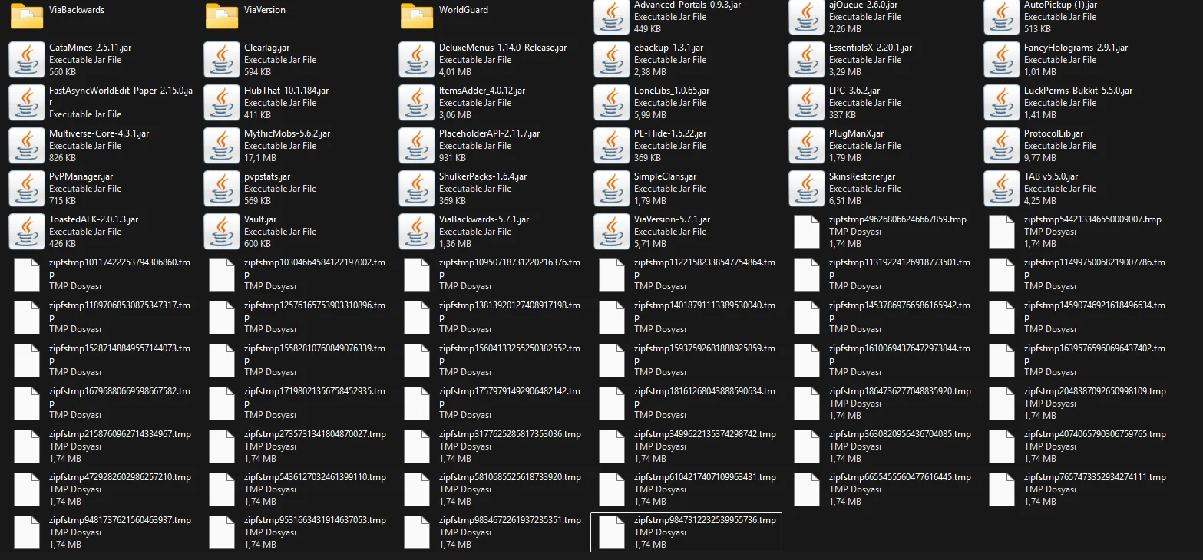Select the SimpleClans.jar Java icon
1203x560 pixels.
[612, 189]
